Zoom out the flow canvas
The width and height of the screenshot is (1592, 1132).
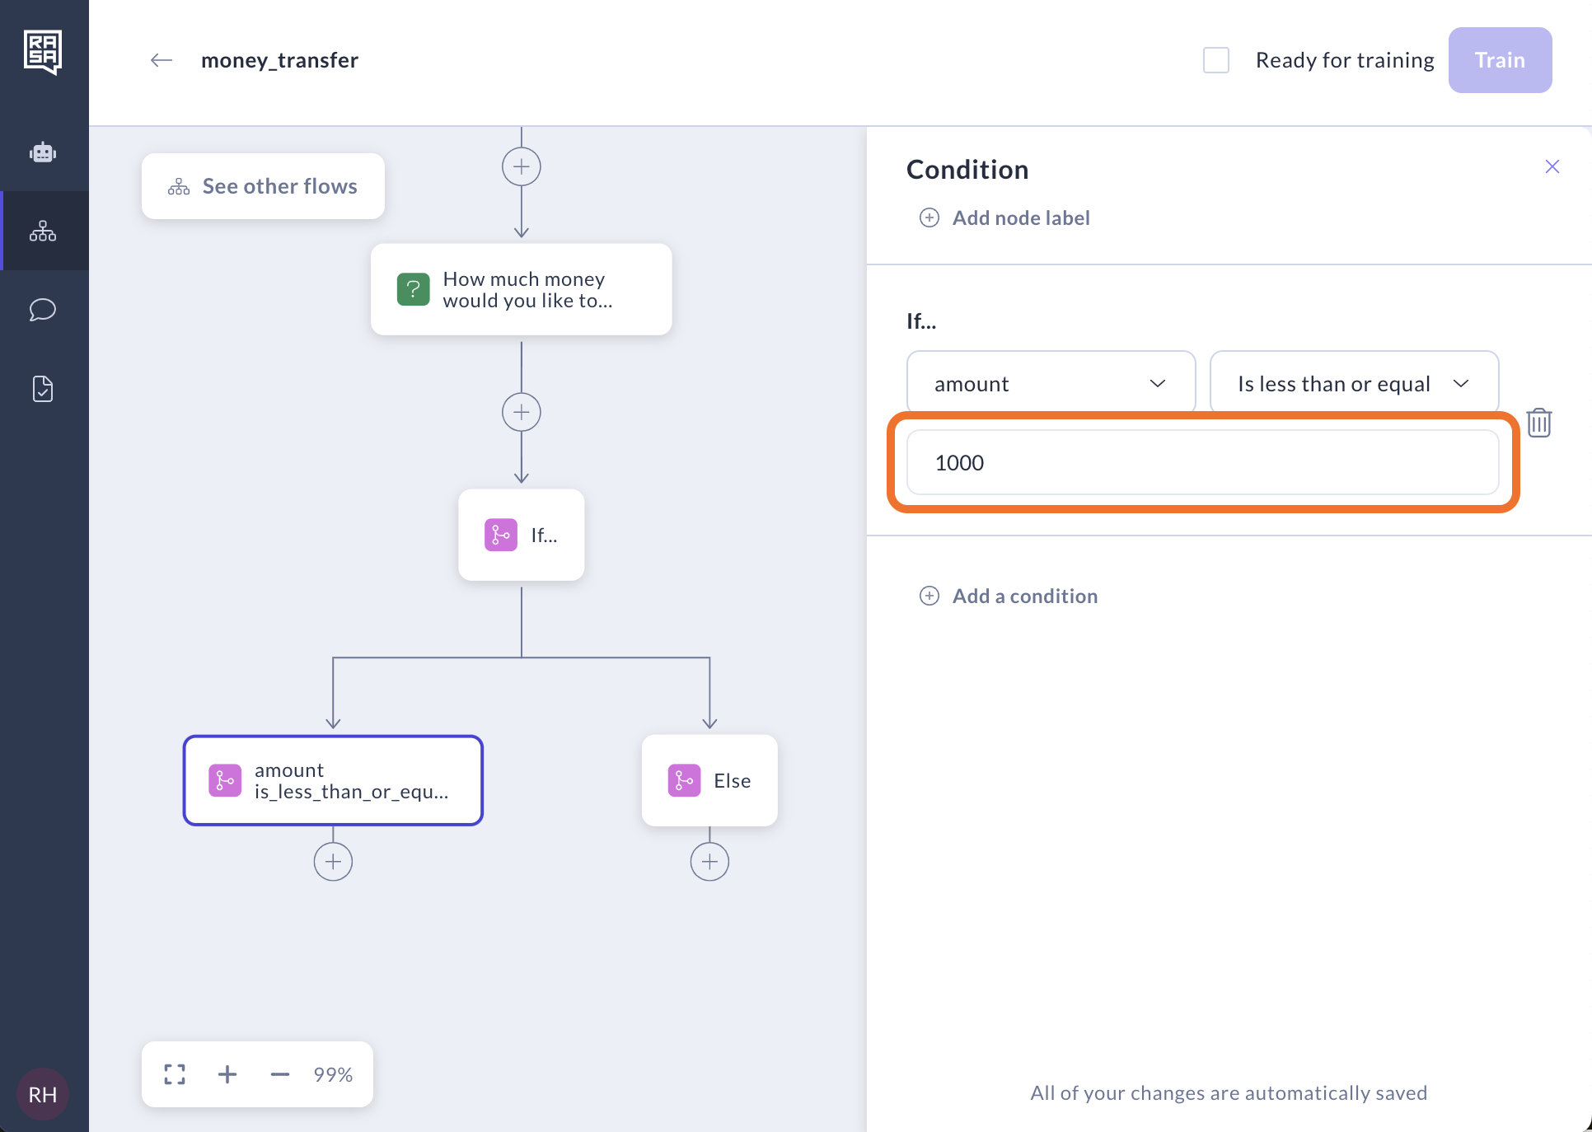click(280, 1074)
